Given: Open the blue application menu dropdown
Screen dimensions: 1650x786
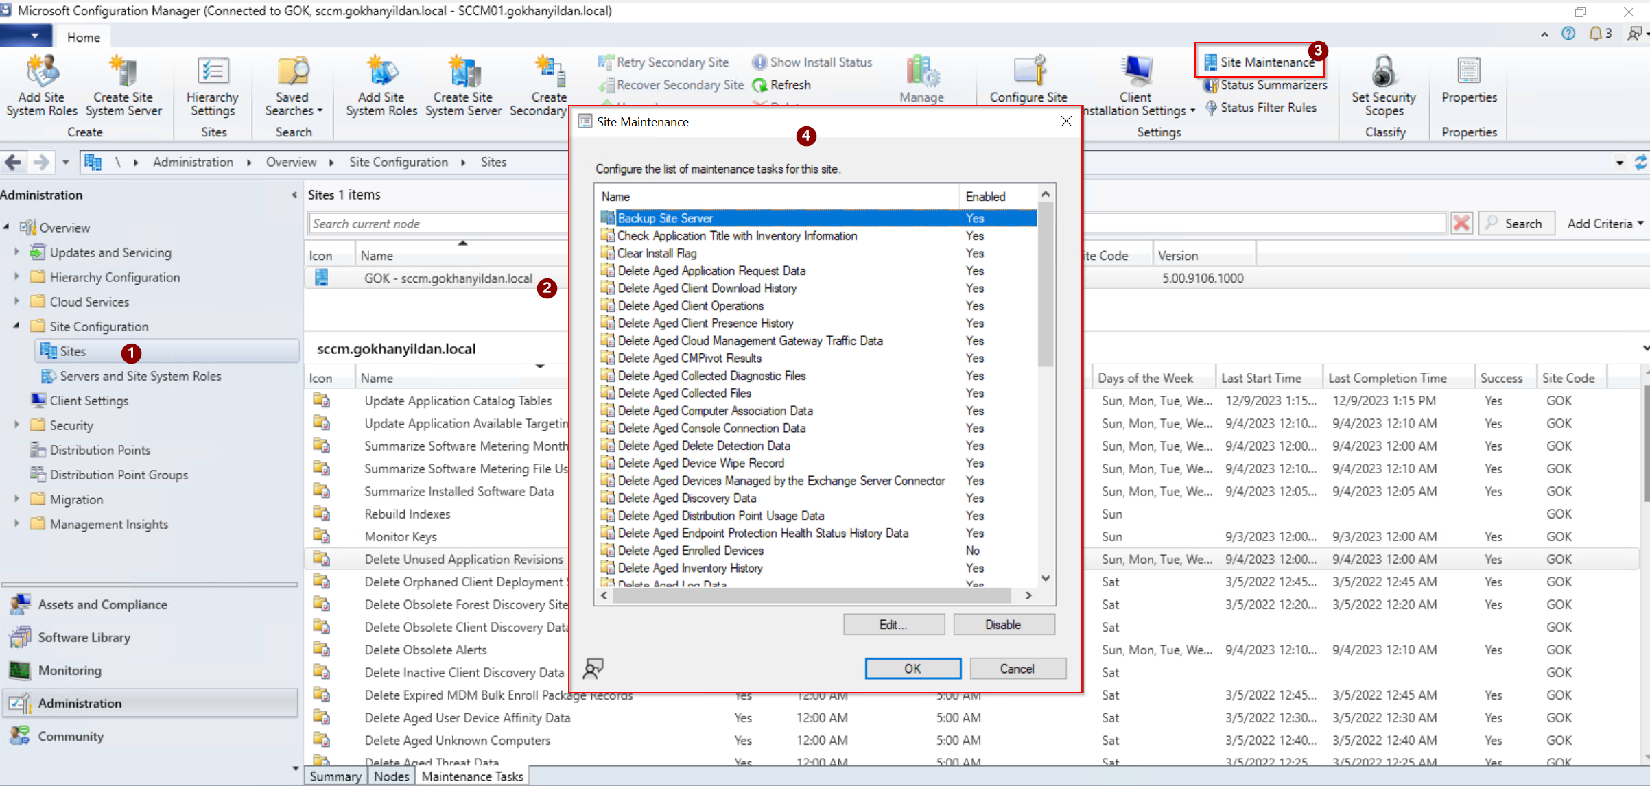Looking at the screenshot, I should click(26, 36).
